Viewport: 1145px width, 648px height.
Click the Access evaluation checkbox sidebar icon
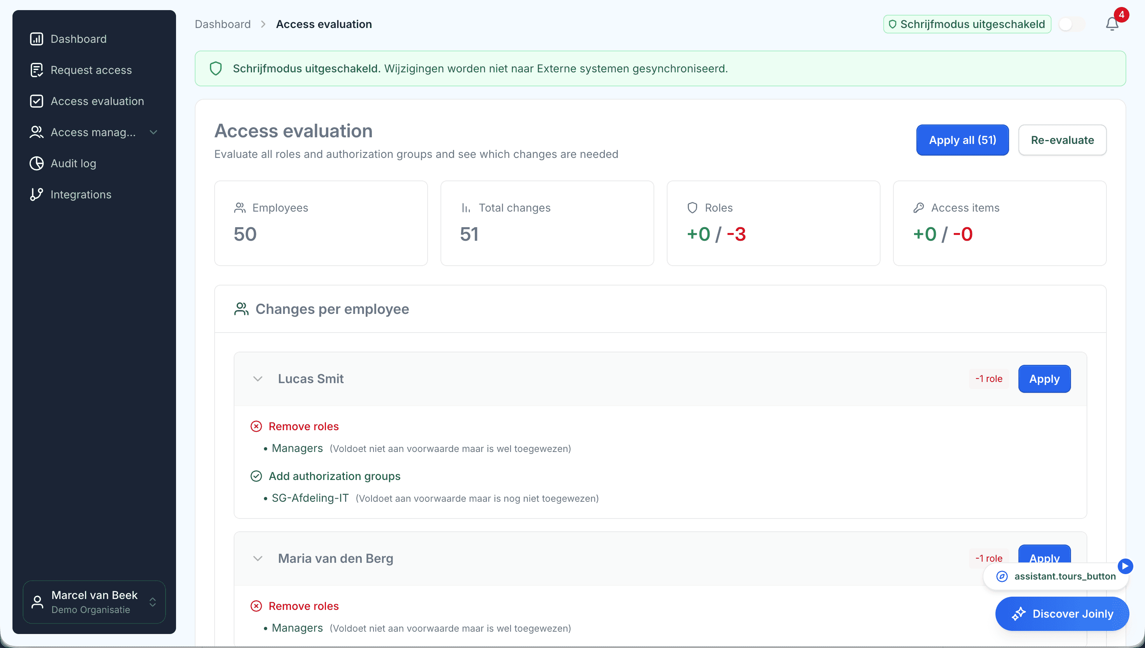(x=37, y=102)
